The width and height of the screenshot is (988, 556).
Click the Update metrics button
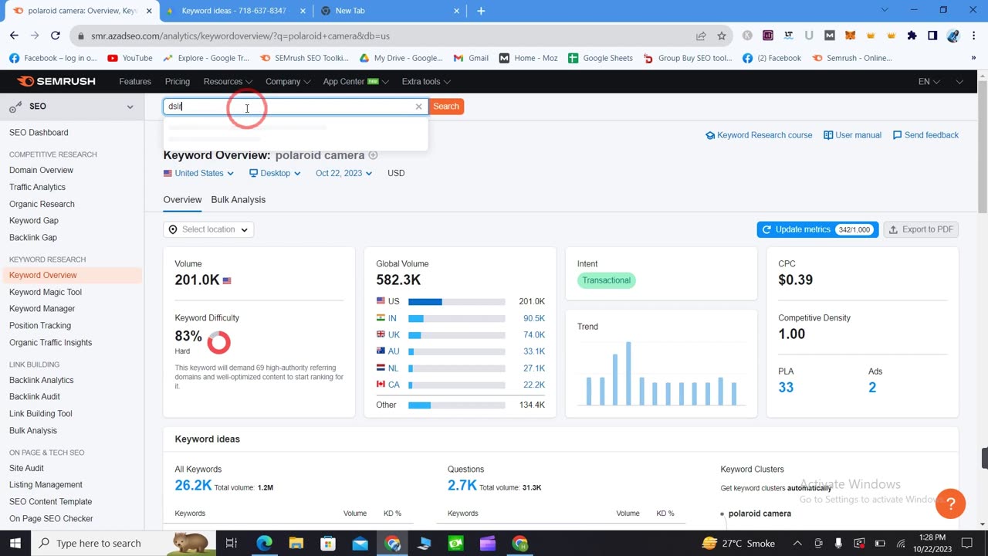(817, 229)
